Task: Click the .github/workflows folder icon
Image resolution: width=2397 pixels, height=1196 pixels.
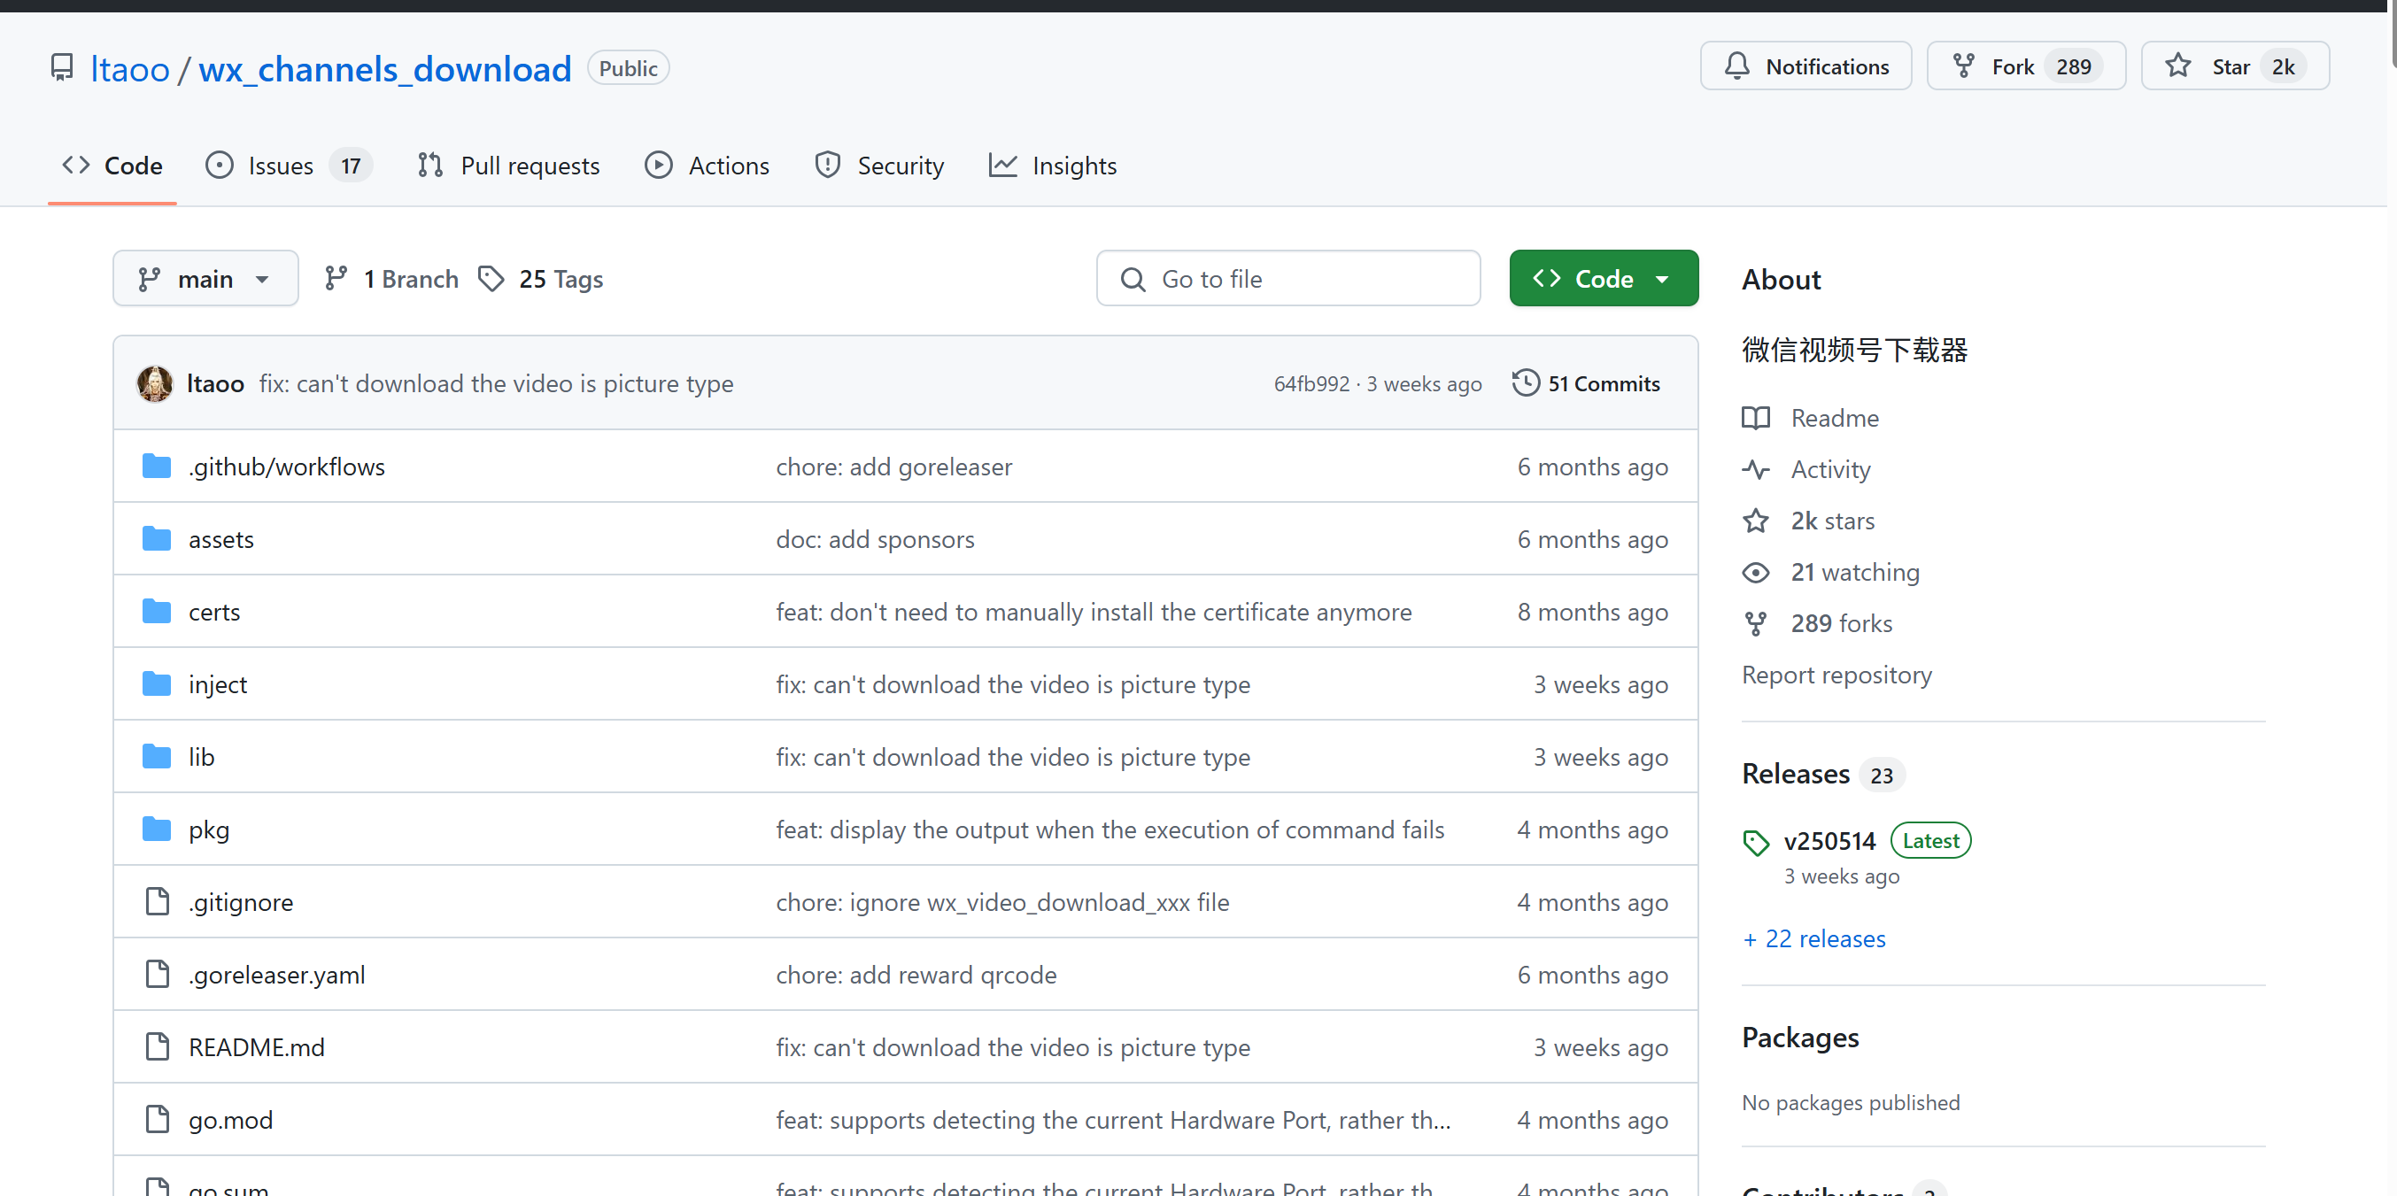Action: pos(157,466)
